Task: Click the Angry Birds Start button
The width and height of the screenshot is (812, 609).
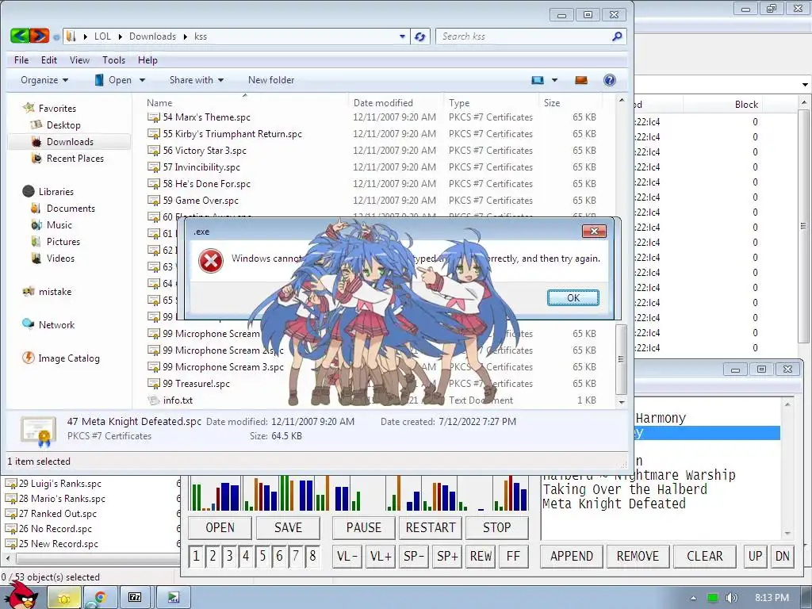Action: click(x=21, y=596)
